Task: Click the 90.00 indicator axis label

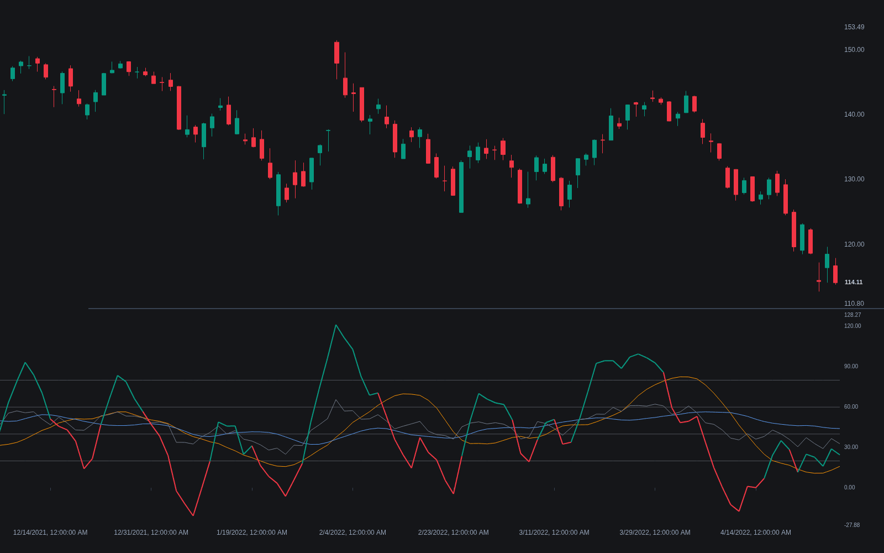Action: (851, 367)
